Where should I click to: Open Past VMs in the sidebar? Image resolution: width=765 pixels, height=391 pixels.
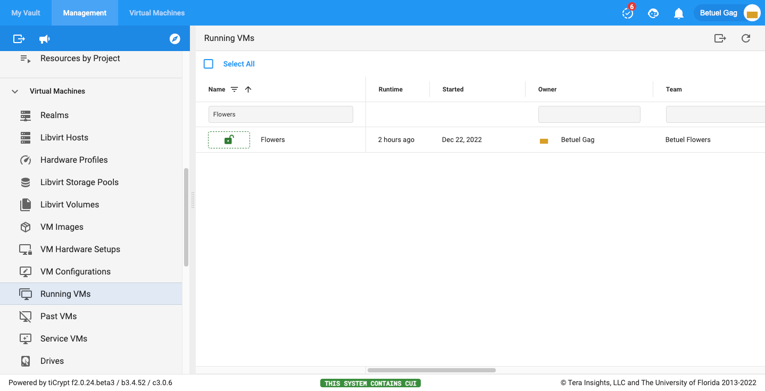pyautogui.click(x=59, y=316)
